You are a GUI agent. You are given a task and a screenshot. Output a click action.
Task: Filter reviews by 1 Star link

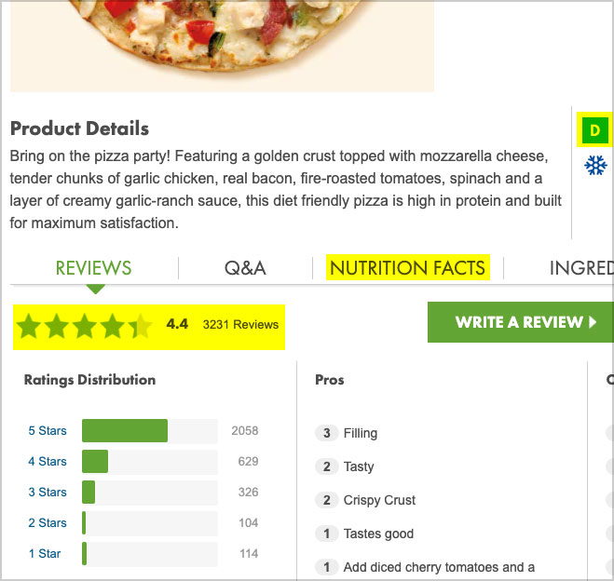coord(45,554)
